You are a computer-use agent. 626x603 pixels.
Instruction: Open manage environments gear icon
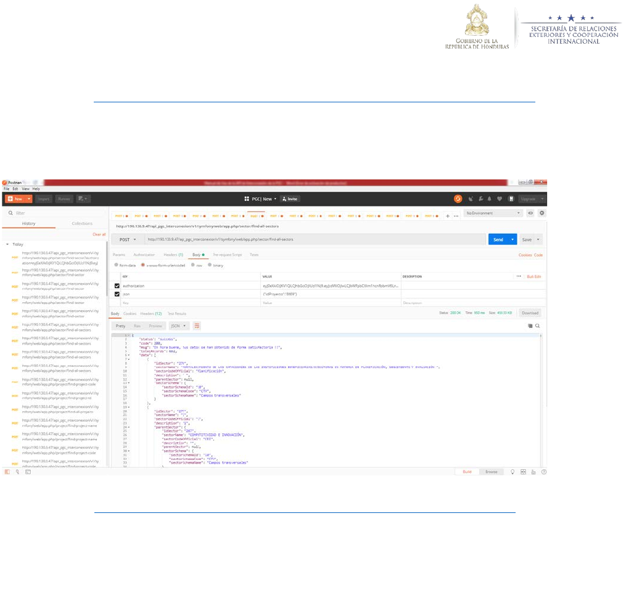(x=542, y=213)
